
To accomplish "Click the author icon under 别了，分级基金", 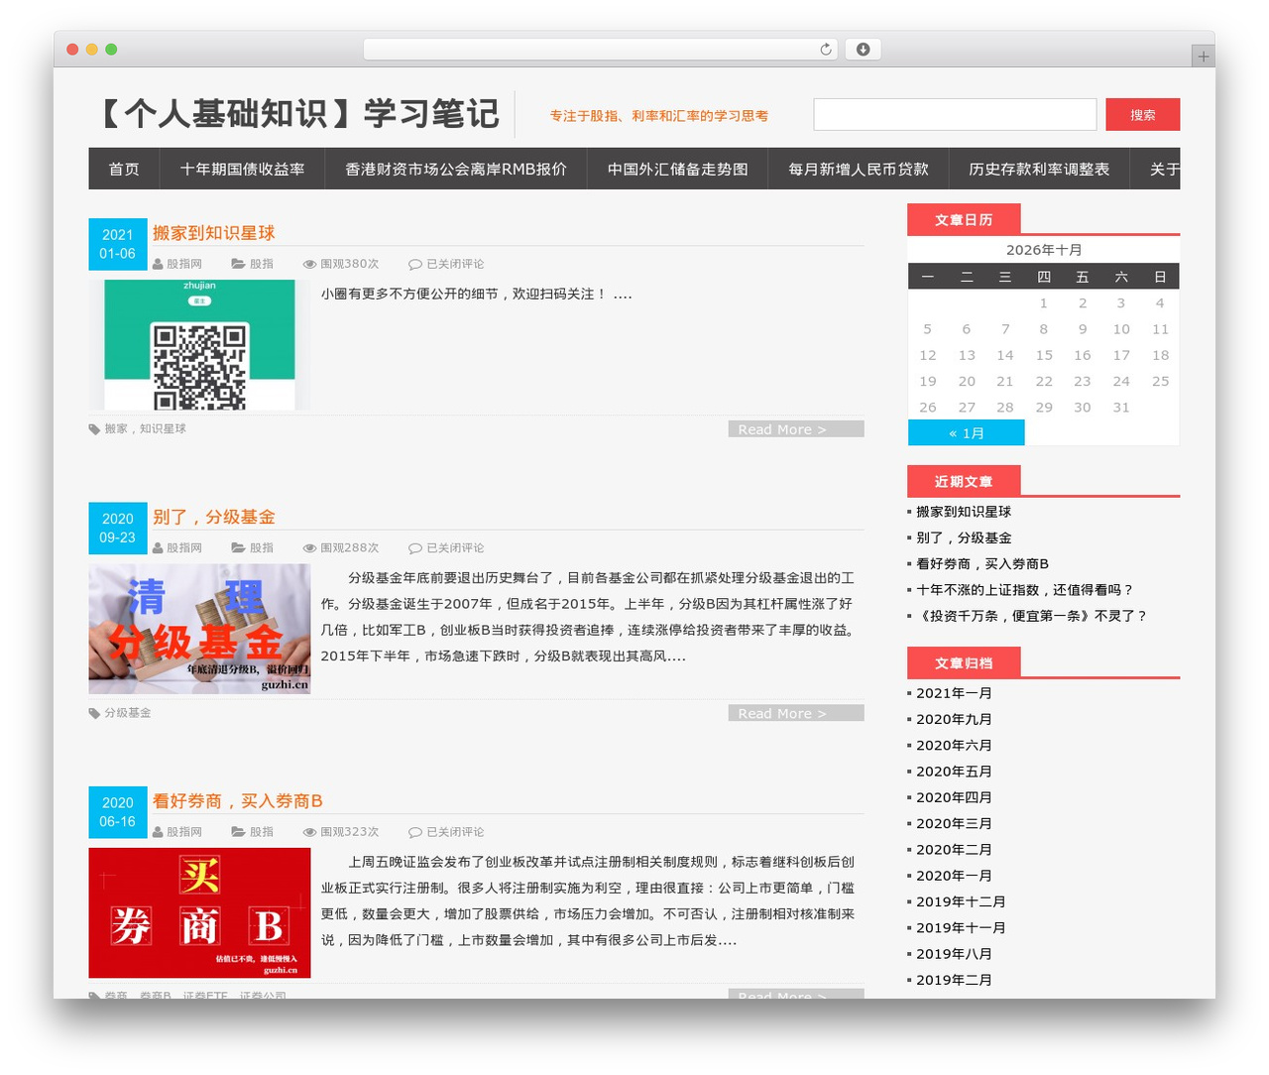I will [x=158, y=547].
